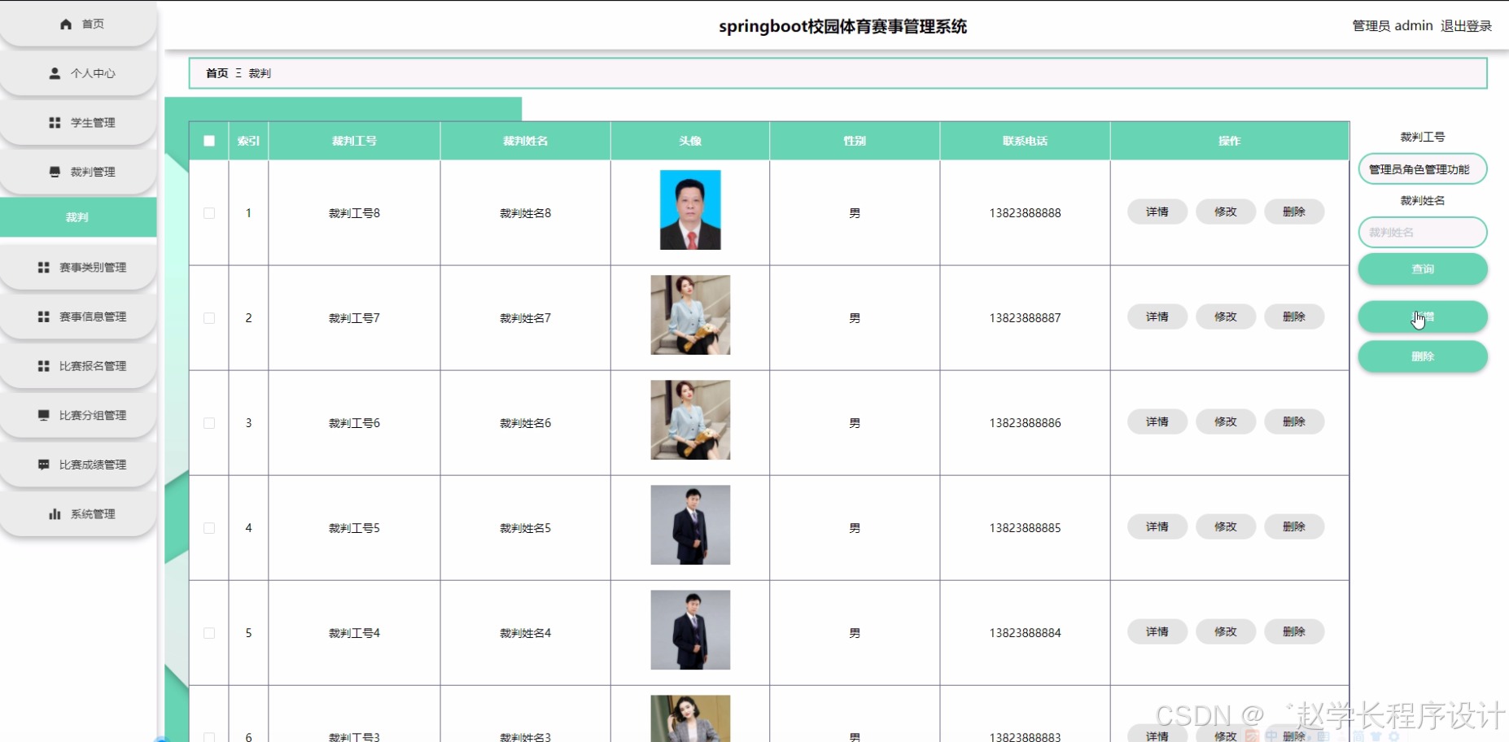Click 修改 for 裁判工号8
This screenshot has width=1509, height=742.
point(1226,212)
